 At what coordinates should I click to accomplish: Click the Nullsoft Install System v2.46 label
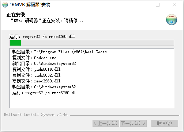point(35,114)
